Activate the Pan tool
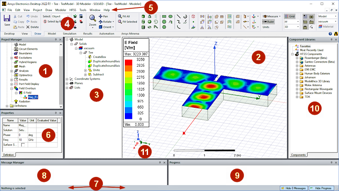339x191 pixels. (103, 16)
